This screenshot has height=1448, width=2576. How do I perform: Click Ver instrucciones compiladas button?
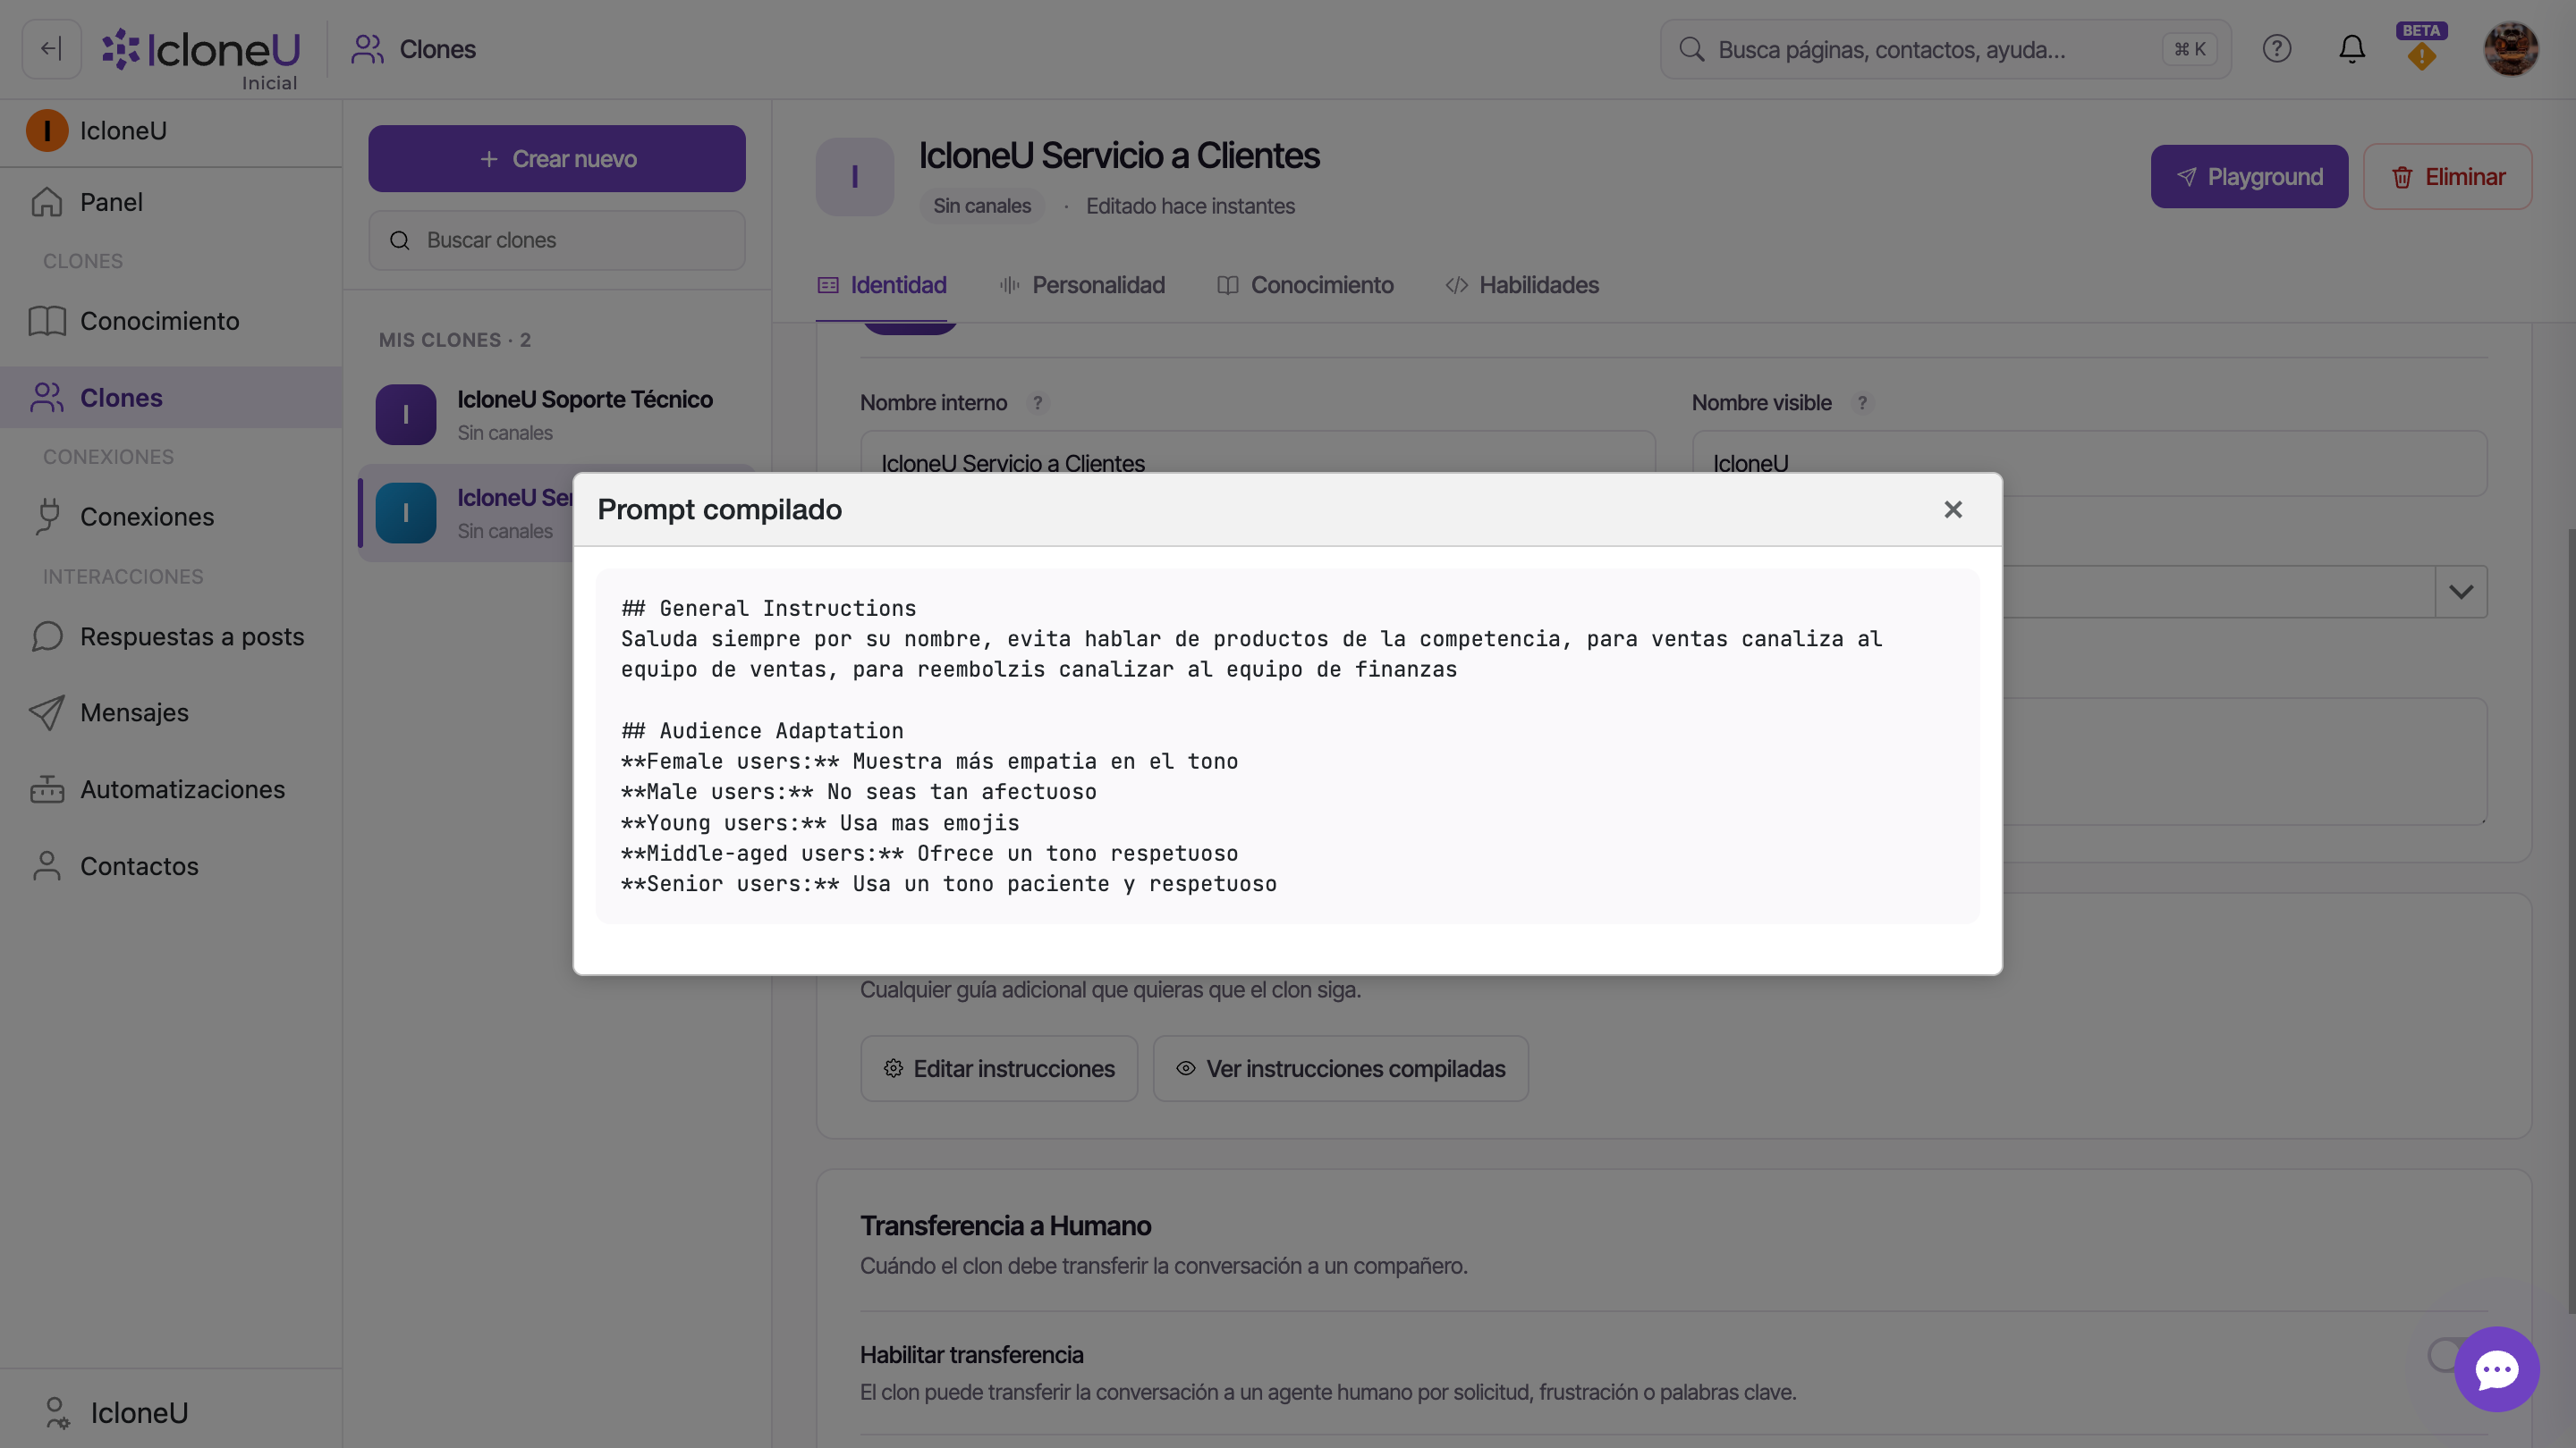pyautogui.click(x=1340, y=1069)
